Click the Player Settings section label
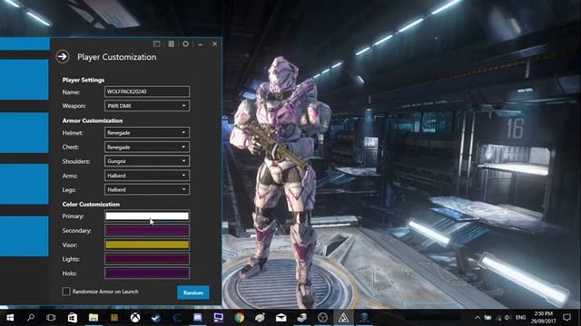The height and width of the screenshot is (326, 581). tap(84, 80)
